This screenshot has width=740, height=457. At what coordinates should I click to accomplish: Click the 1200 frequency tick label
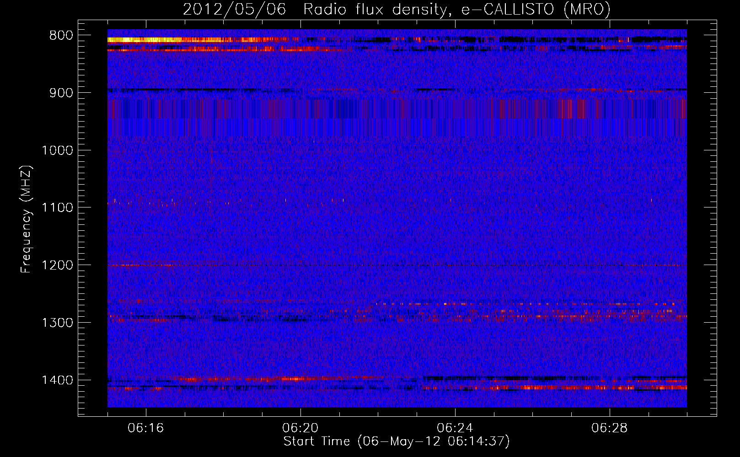57,266
